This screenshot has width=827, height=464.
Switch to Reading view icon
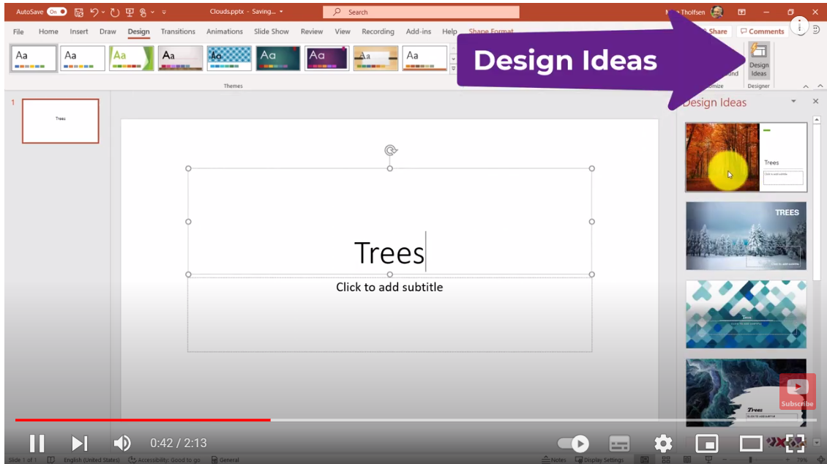(x=687, y=460)
